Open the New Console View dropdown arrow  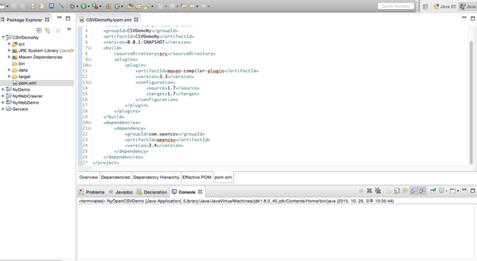click(458, 191)
